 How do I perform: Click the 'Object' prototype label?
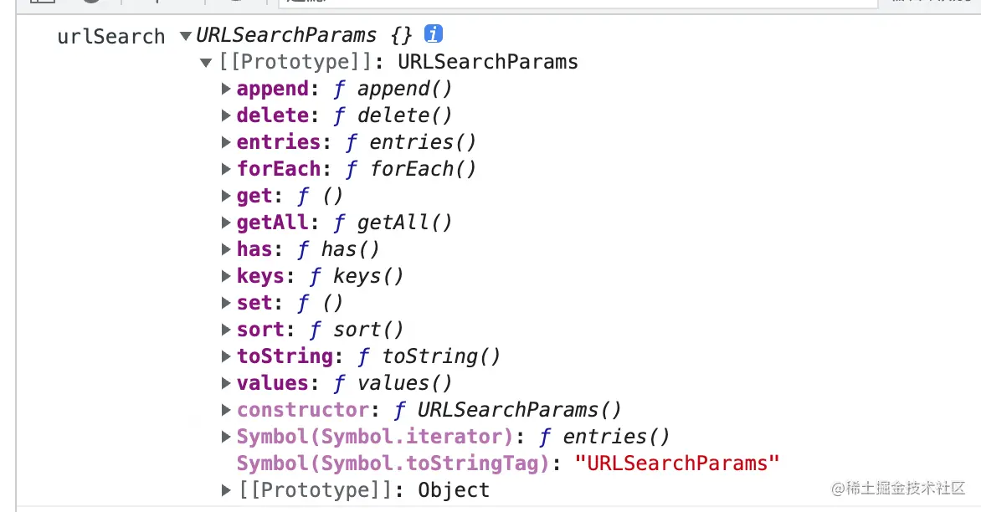pyautogui.click(x=454, y=490)
